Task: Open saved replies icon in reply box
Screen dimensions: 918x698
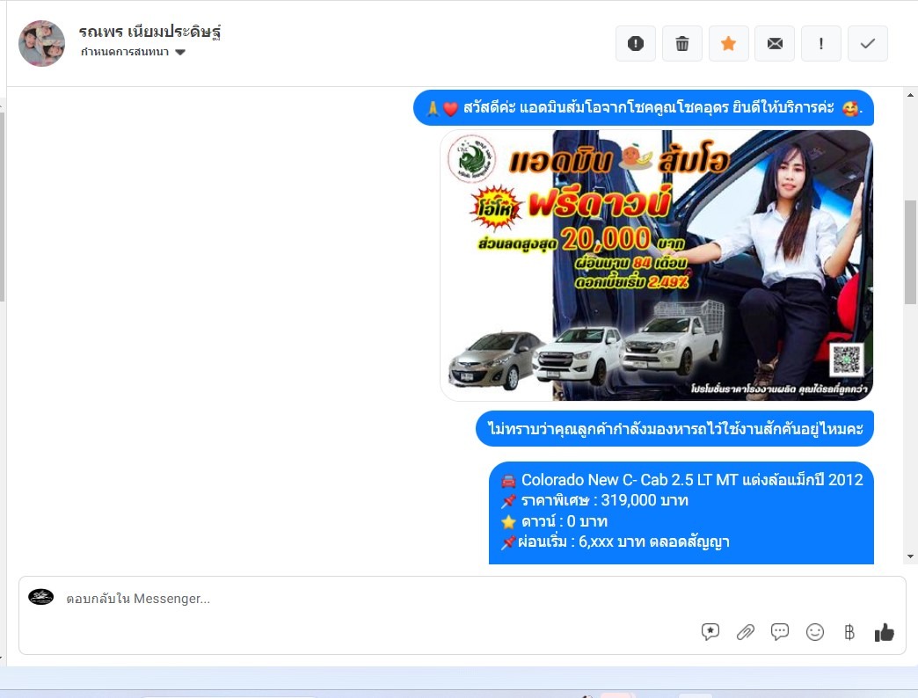Action: point(710,632)
